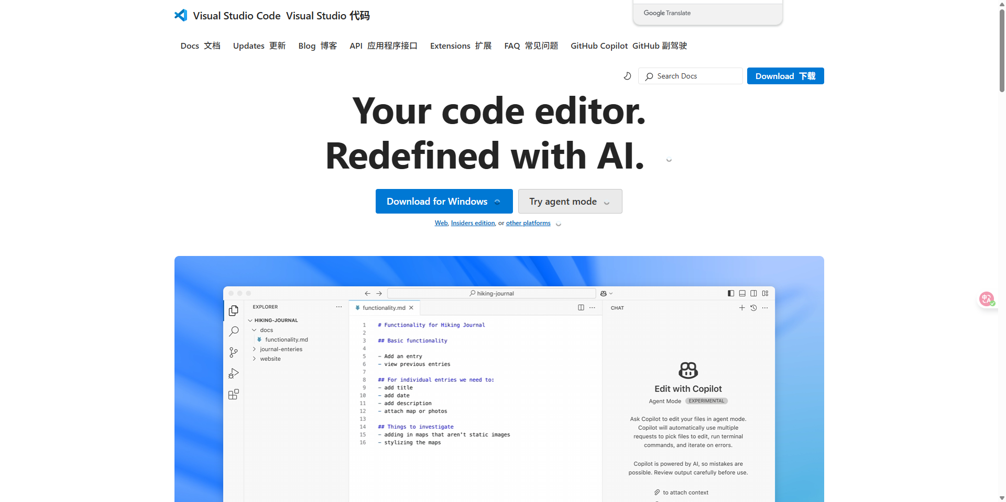Close the functionality.md tab
Screen dimensions: 1006x502
pyautogui.click(x=411, y=308)
